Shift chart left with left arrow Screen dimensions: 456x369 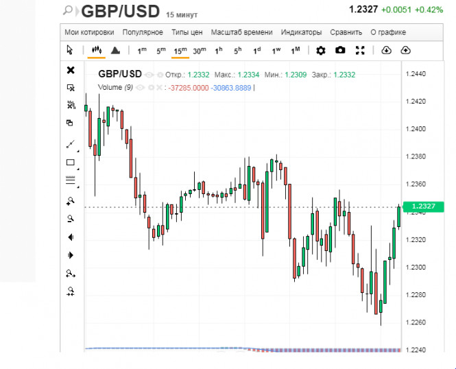tap(71, 237)
